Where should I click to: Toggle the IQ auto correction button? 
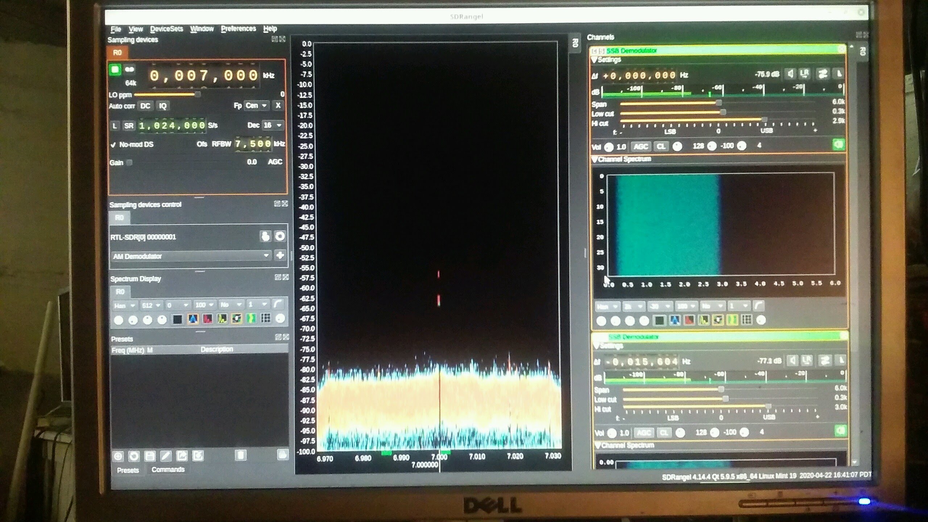(163, 106)
